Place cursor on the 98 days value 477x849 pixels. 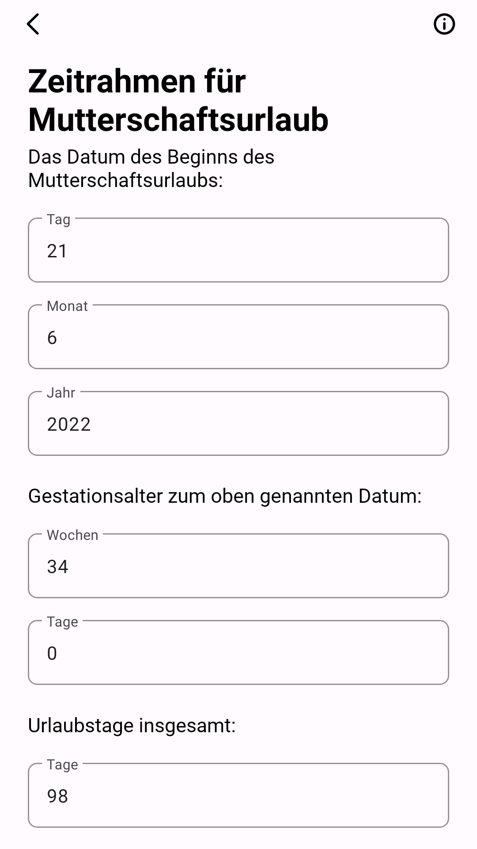pos(57,796)
